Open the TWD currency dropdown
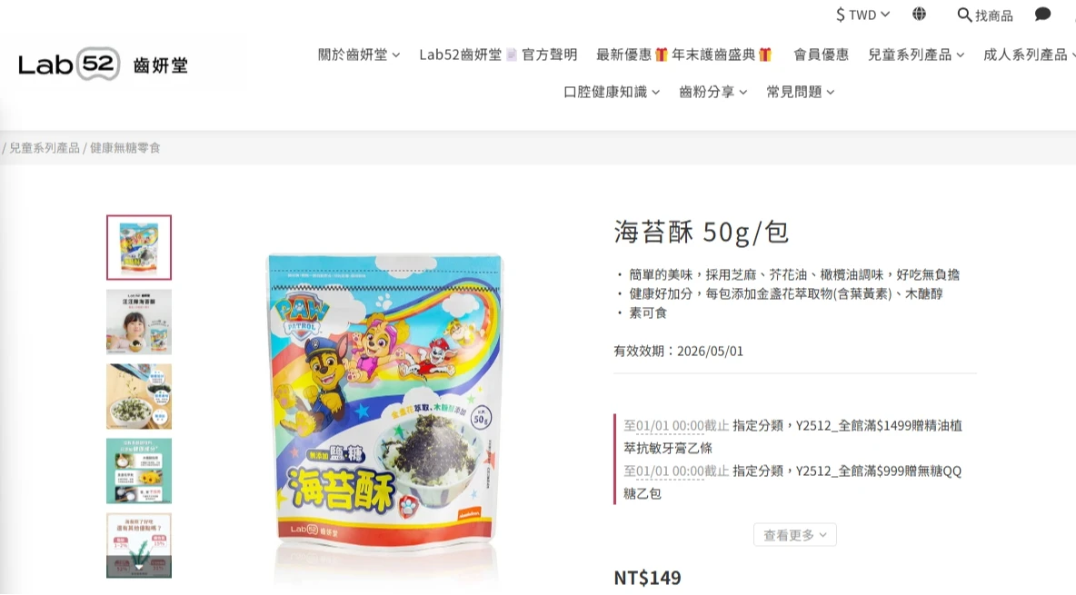Screen dimensions: 1076x595 [x=862, y=15]
